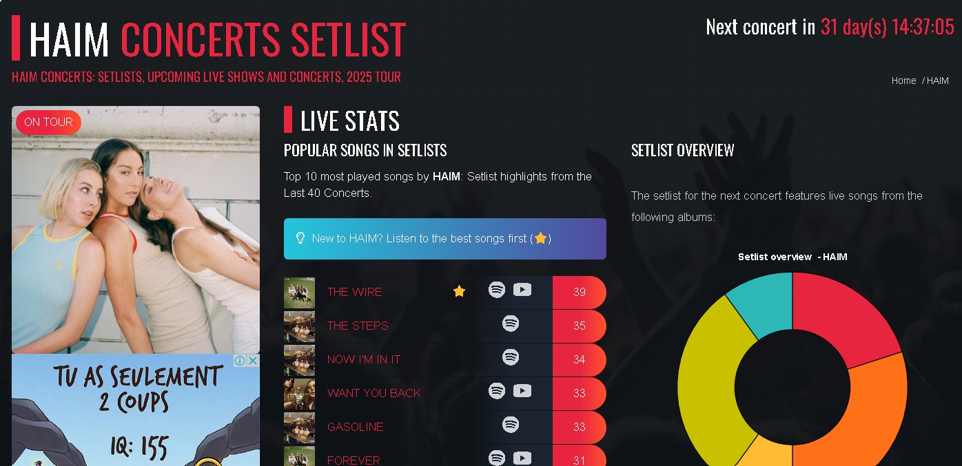Open Spotify link for Gasoline
The width and height of the screenshot is (962, 466).
coord(511,425)
